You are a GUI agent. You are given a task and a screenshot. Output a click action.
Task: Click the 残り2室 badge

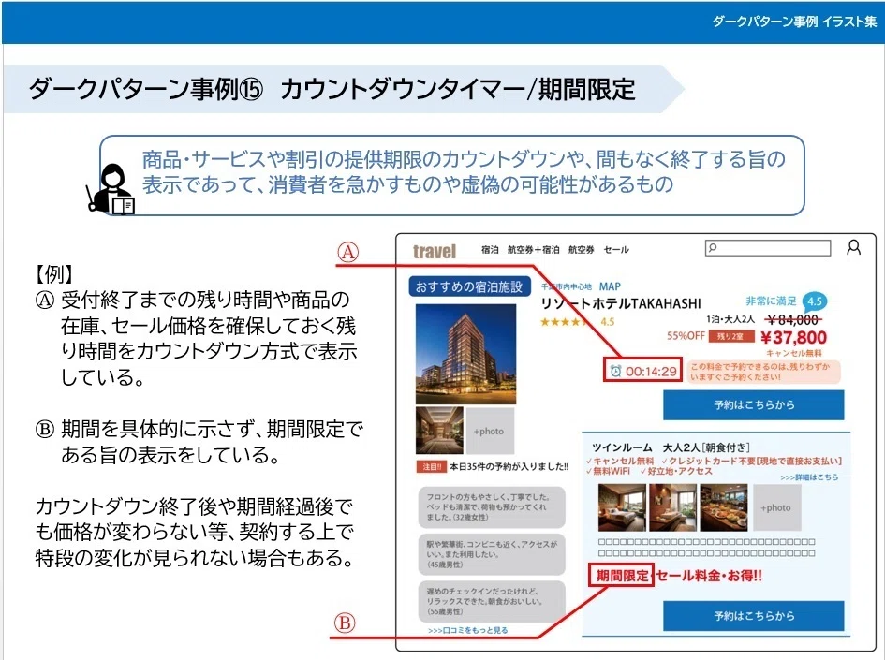click(x=731, y=337)
